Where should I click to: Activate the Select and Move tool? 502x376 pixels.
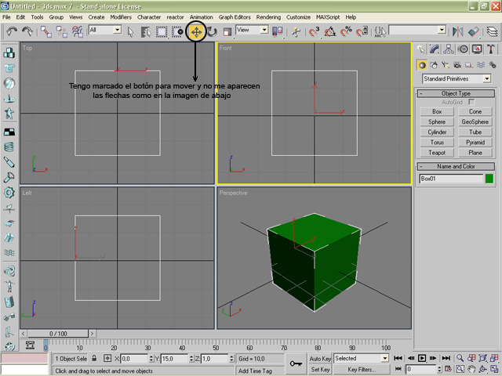click(x=196, y=31)
